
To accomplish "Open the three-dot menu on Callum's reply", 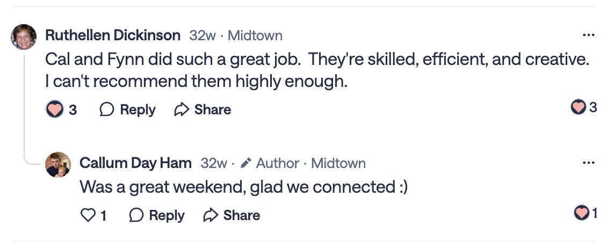I will click(588, 163).
